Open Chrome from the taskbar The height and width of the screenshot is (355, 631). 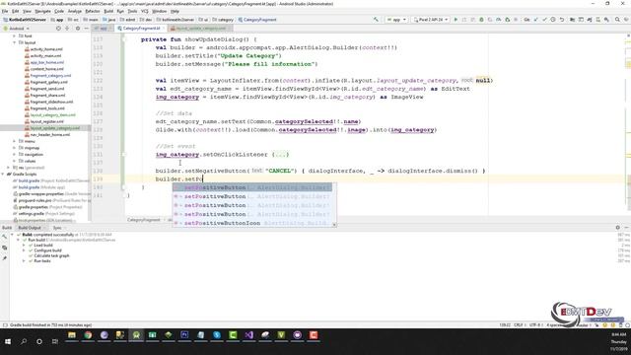click(88, 335)
